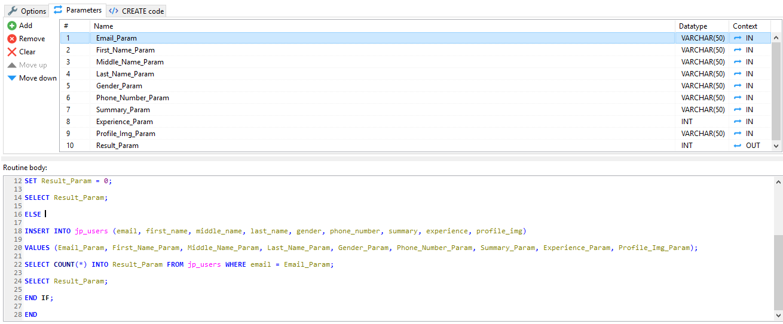
Task: Click the Name column header
Action: coord(383,26)
